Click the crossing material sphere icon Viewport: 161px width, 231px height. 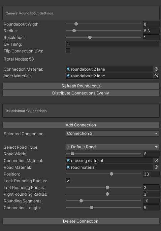tap(68, 160)
